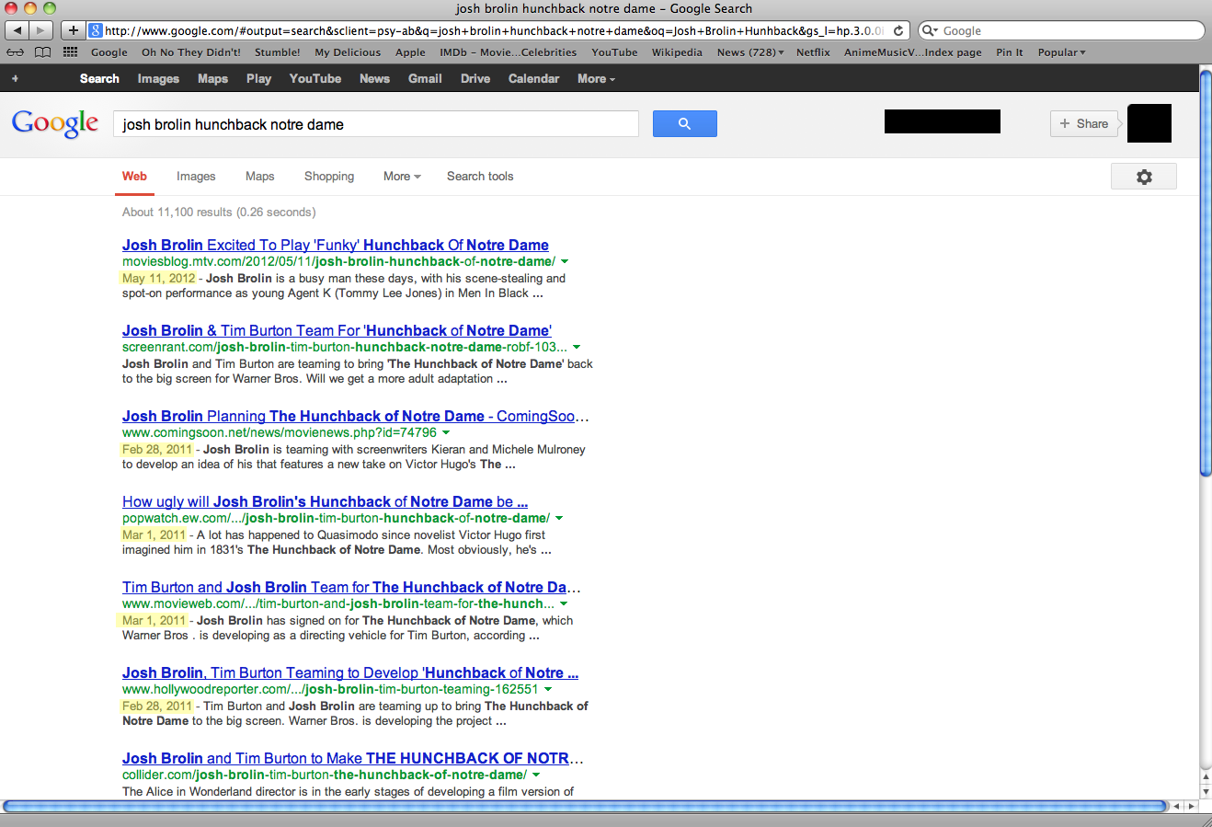Select the Shopping search tab
The width and height of the screenshot is (1212, 827).
click(328, 177)
